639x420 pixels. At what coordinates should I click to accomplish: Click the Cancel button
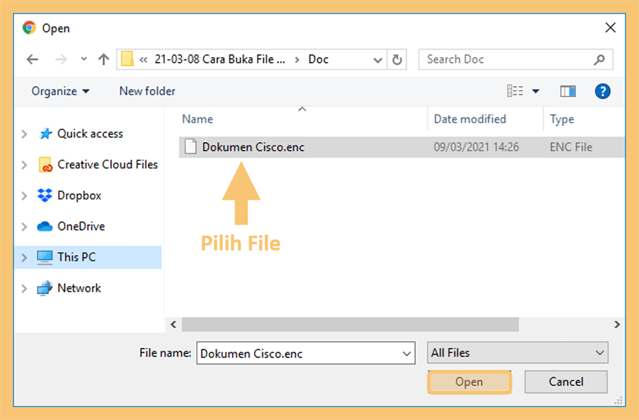click(566, 382)
